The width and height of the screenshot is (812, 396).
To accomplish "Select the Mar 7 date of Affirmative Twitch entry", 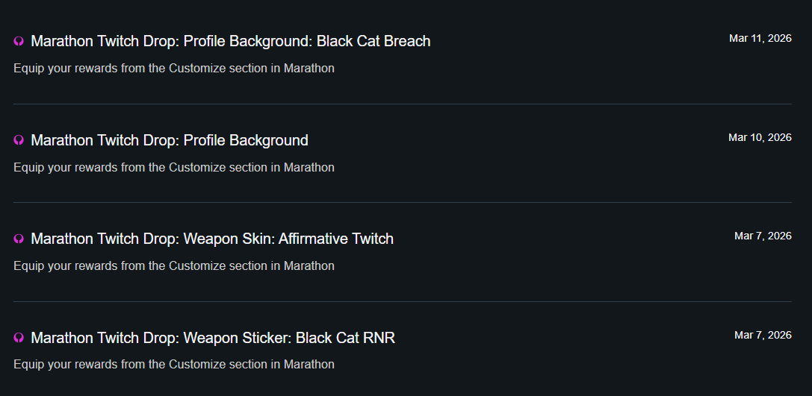I will pos(763,236).
